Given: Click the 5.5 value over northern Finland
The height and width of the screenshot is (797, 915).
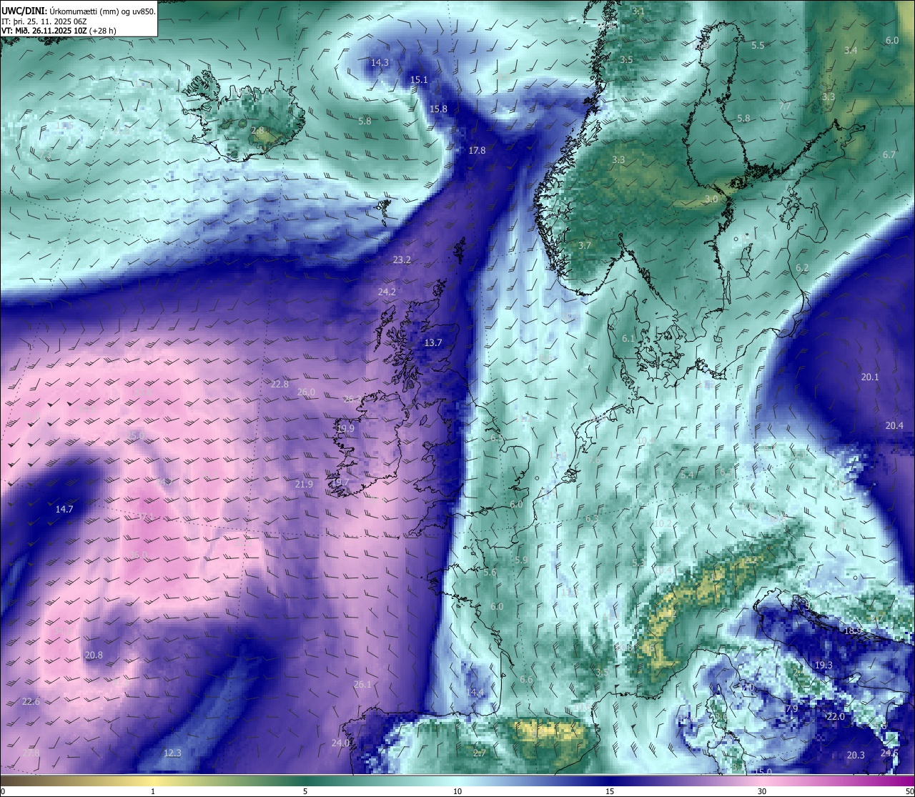Looking at the screenshot, I should point(758,45).
